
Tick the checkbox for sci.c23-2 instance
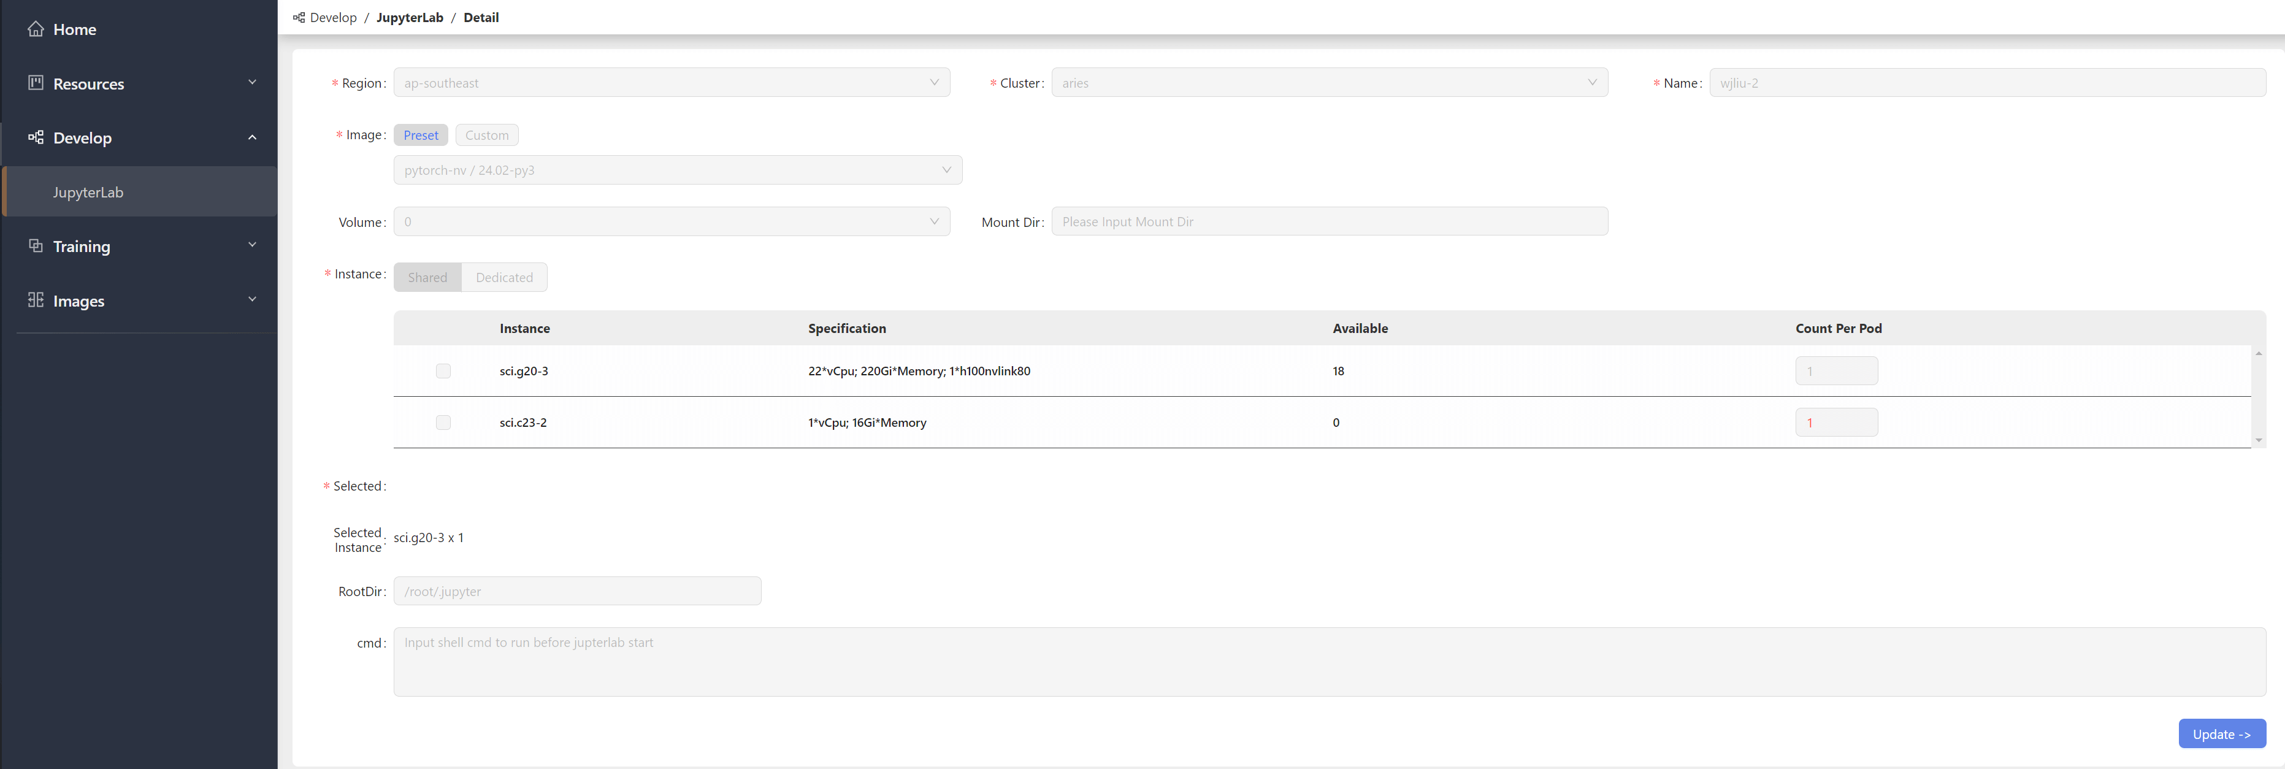[443, 422]
